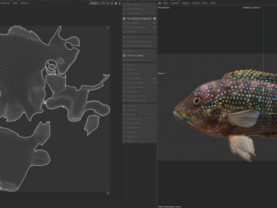Choose the UV Weld command
277x208 pixels.
tap(140, 32)
